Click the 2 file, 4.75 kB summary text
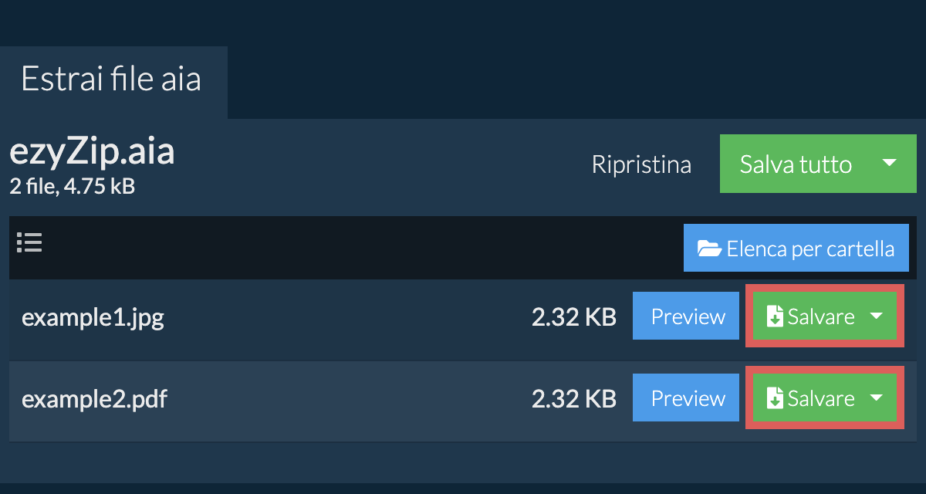This screenshot has width=926, height=494. click(x=73, y=186)
